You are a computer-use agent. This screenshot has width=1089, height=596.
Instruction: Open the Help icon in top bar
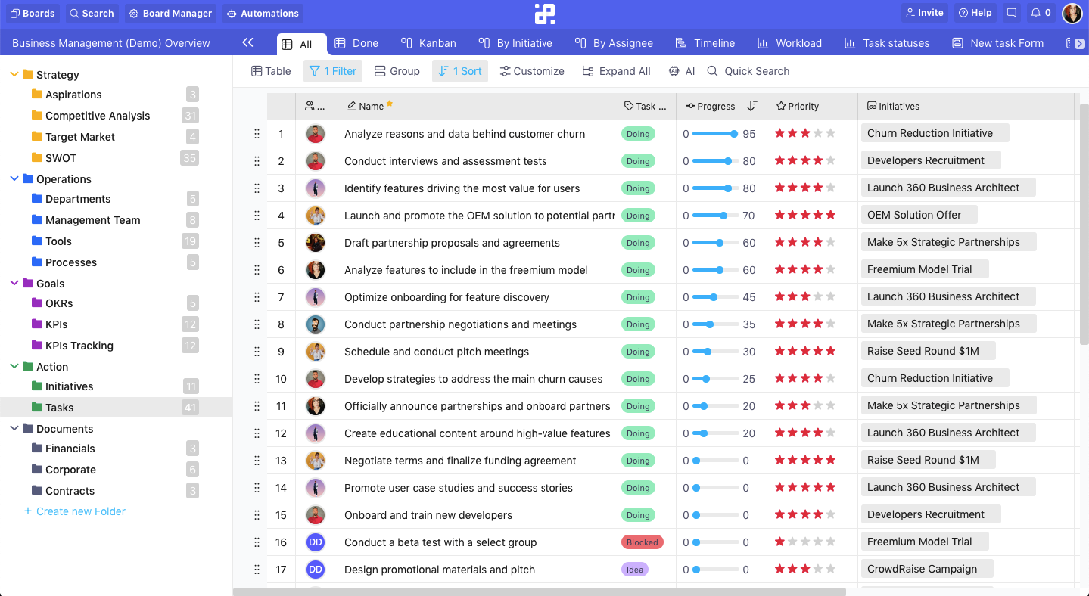click(x=974, y=12)
